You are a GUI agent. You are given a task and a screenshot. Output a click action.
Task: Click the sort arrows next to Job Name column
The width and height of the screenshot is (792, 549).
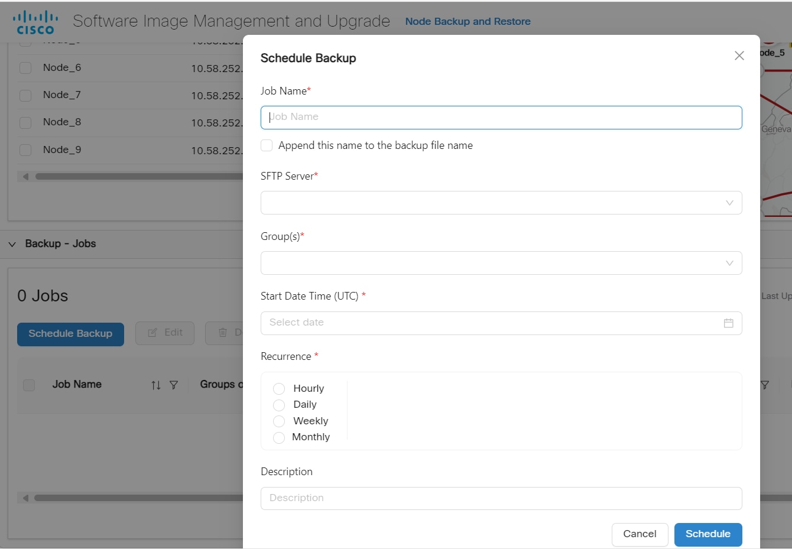coord(156,385)
